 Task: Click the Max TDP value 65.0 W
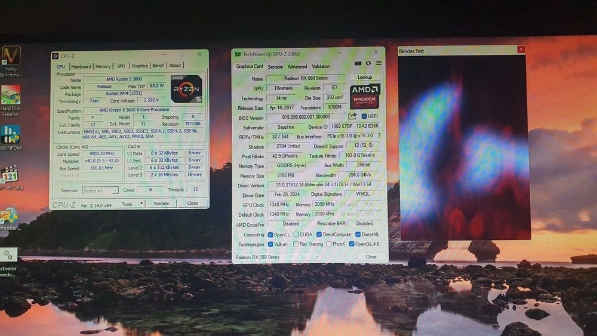[x=156, y=86]
